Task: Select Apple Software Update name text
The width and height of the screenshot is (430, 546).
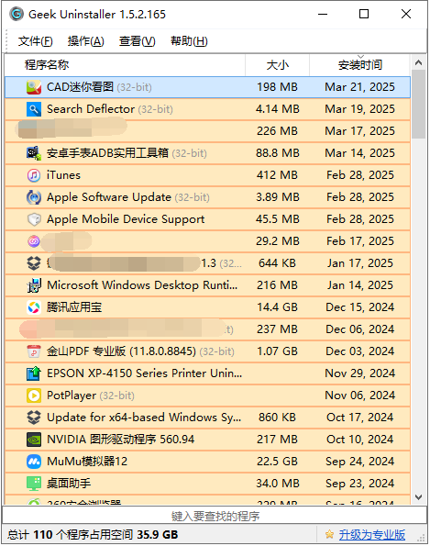Action: [x=109, y=197]
